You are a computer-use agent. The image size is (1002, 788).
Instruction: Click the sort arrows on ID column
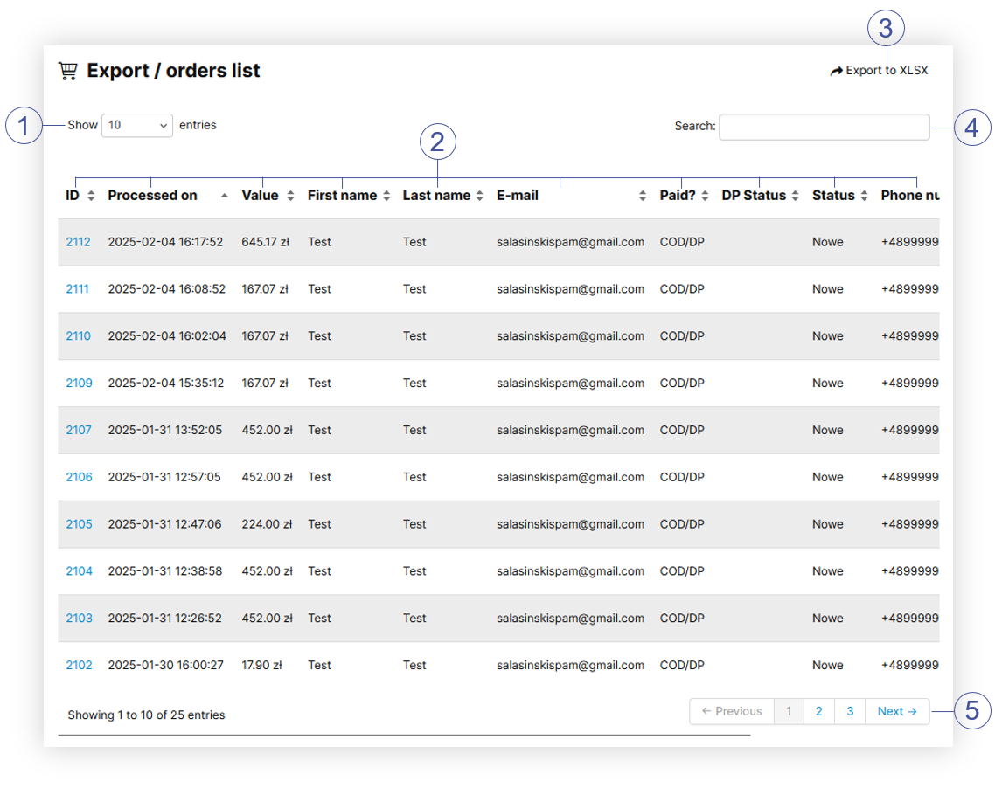91,197
